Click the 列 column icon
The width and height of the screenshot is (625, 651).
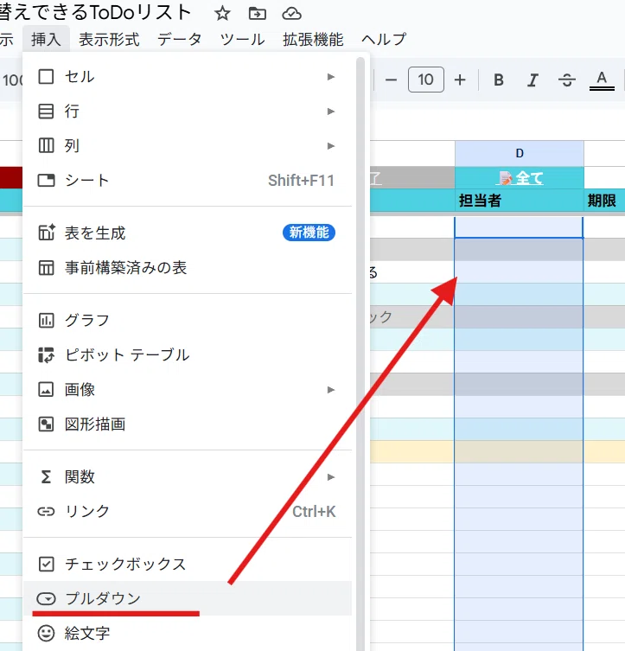pos(46,146)
